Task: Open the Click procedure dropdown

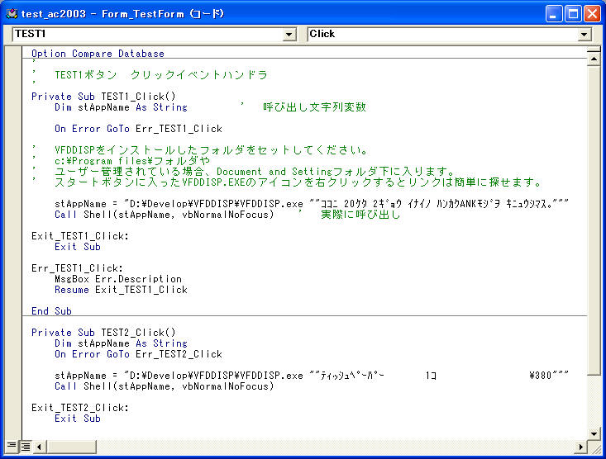Action: click(x=584, y=35)
